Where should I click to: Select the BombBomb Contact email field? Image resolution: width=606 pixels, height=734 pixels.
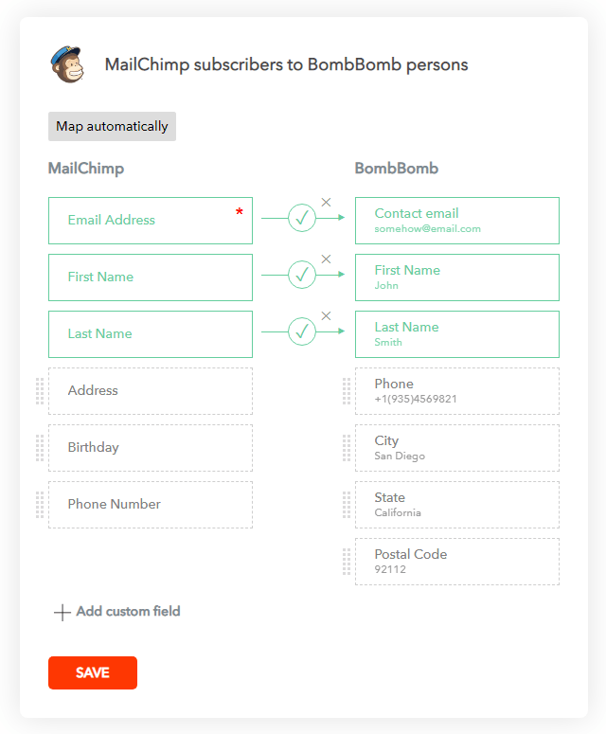pyautogui.click(x=456, y=221)
